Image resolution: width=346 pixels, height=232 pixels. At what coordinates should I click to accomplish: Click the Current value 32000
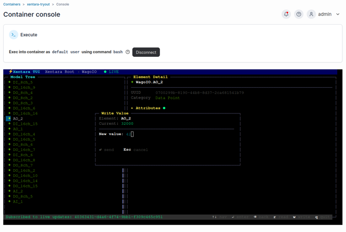point(127,124)
